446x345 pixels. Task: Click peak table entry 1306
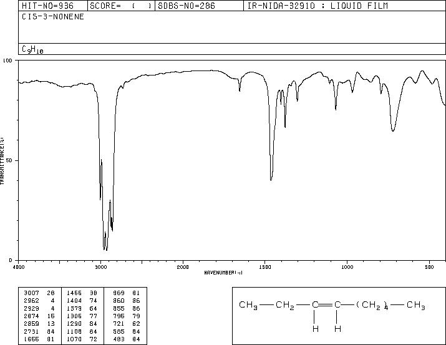[x=74, y=316]
